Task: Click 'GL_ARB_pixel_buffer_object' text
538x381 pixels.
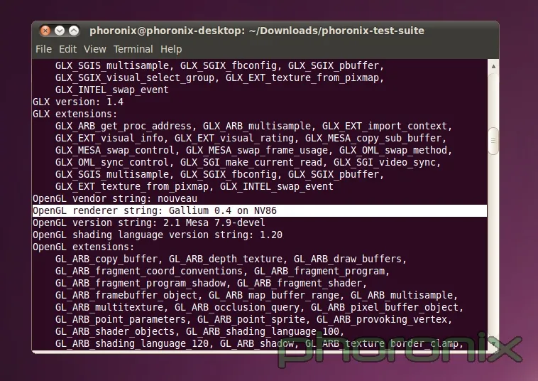Action: pos(384,307)
